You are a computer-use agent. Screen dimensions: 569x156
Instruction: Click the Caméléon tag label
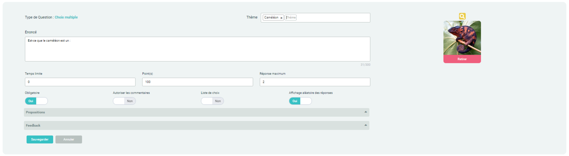point(271,18)
